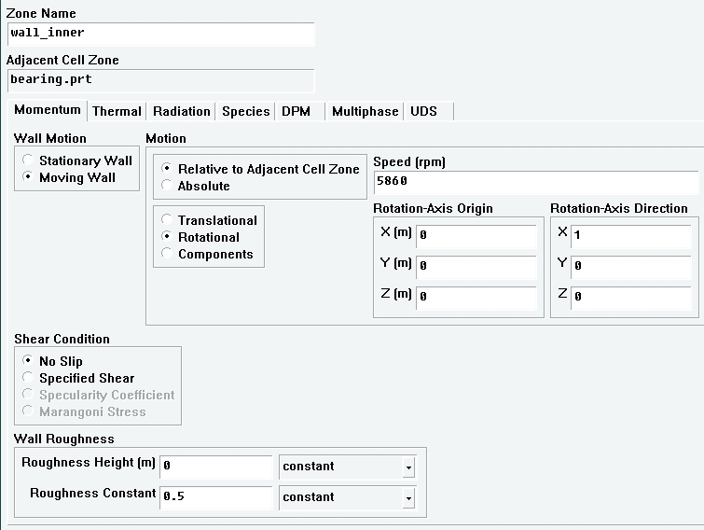Open the Radiation tab
This screenshot has height=530, width=704.
click(181, 111)
